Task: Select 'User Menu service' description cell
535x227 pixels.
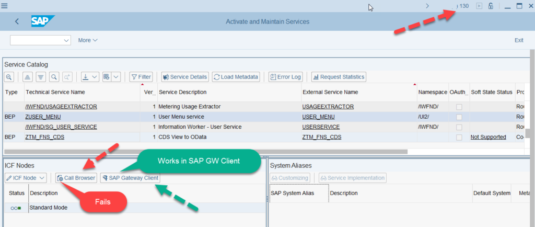Action: click(229, 117)
